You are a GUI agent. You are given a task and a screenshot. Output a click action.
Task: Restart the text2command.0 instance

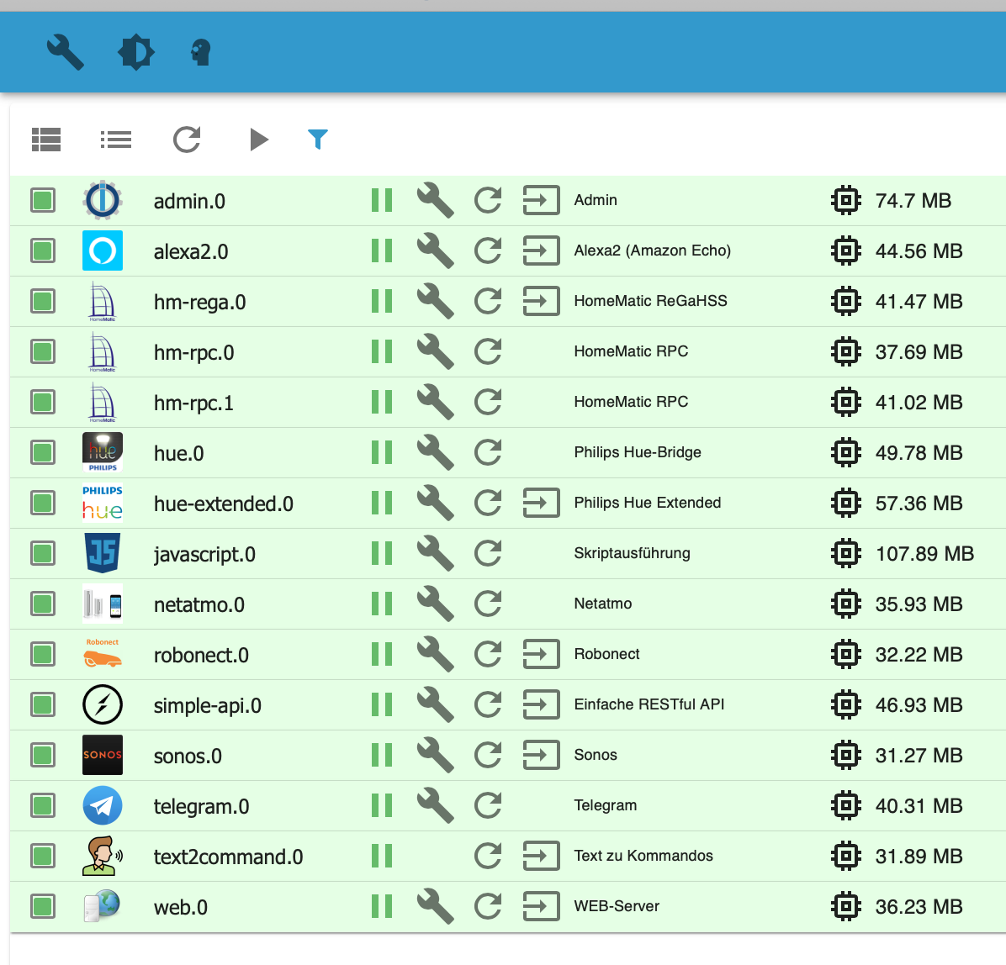tap(488, 856)
